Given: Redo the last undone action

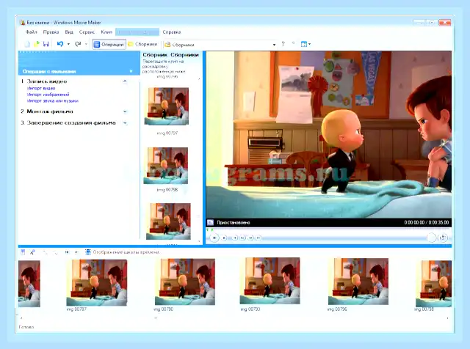Looking at the screenshot, I should [x=78, y=44].
